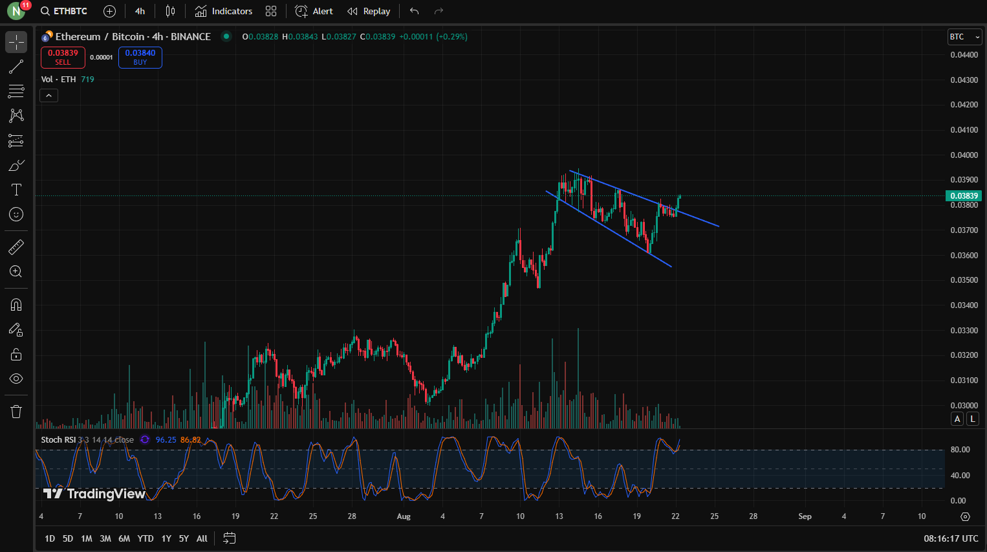Select the ruler measure tool
The height and width of the screenshot is (552, 987).
(16, 247)
